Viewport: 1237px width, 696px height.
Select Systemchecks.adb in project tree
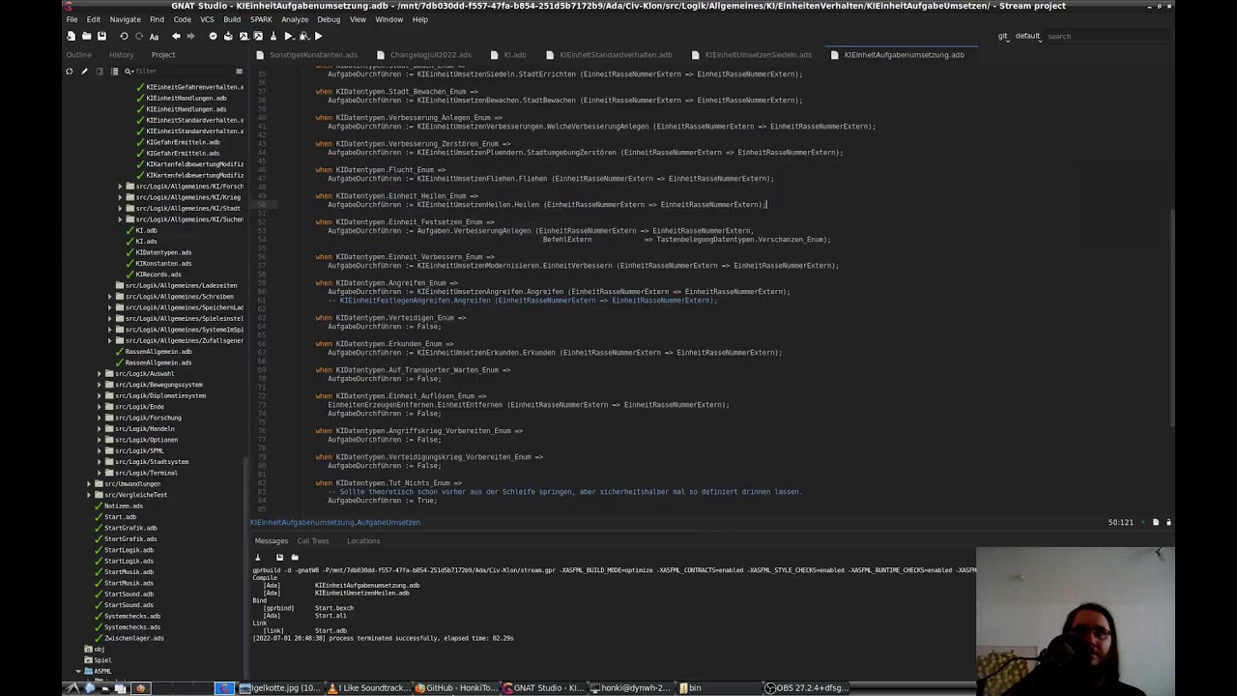[x=132, y=616]
